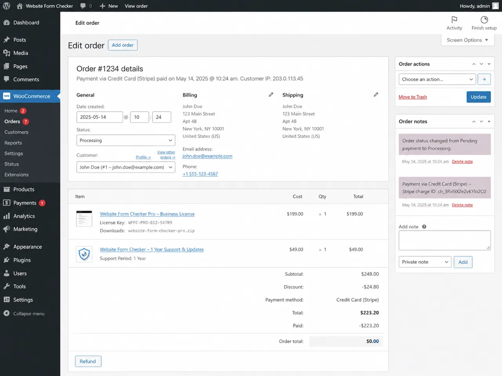
Task: Click the Settings sliders icon
Action: (x=7, y=300)
